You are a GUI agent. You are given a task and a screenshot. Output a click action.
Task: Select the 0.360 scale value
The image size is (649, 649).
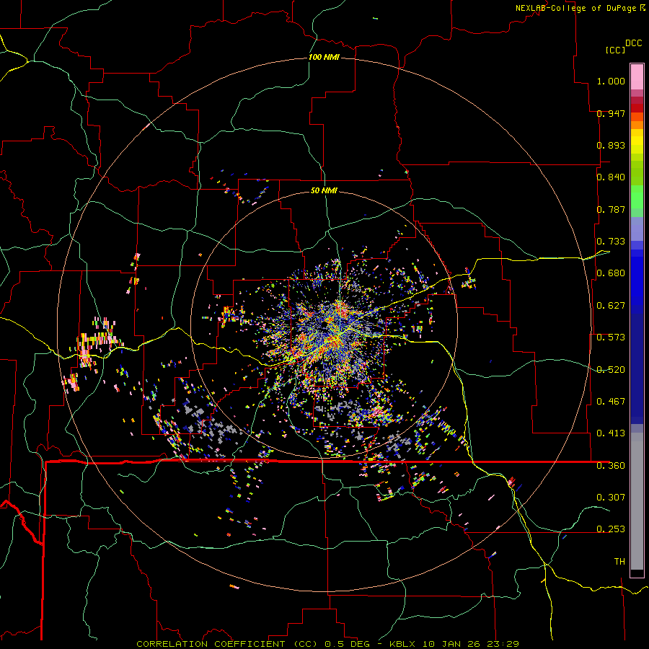[x=611, y=465]
